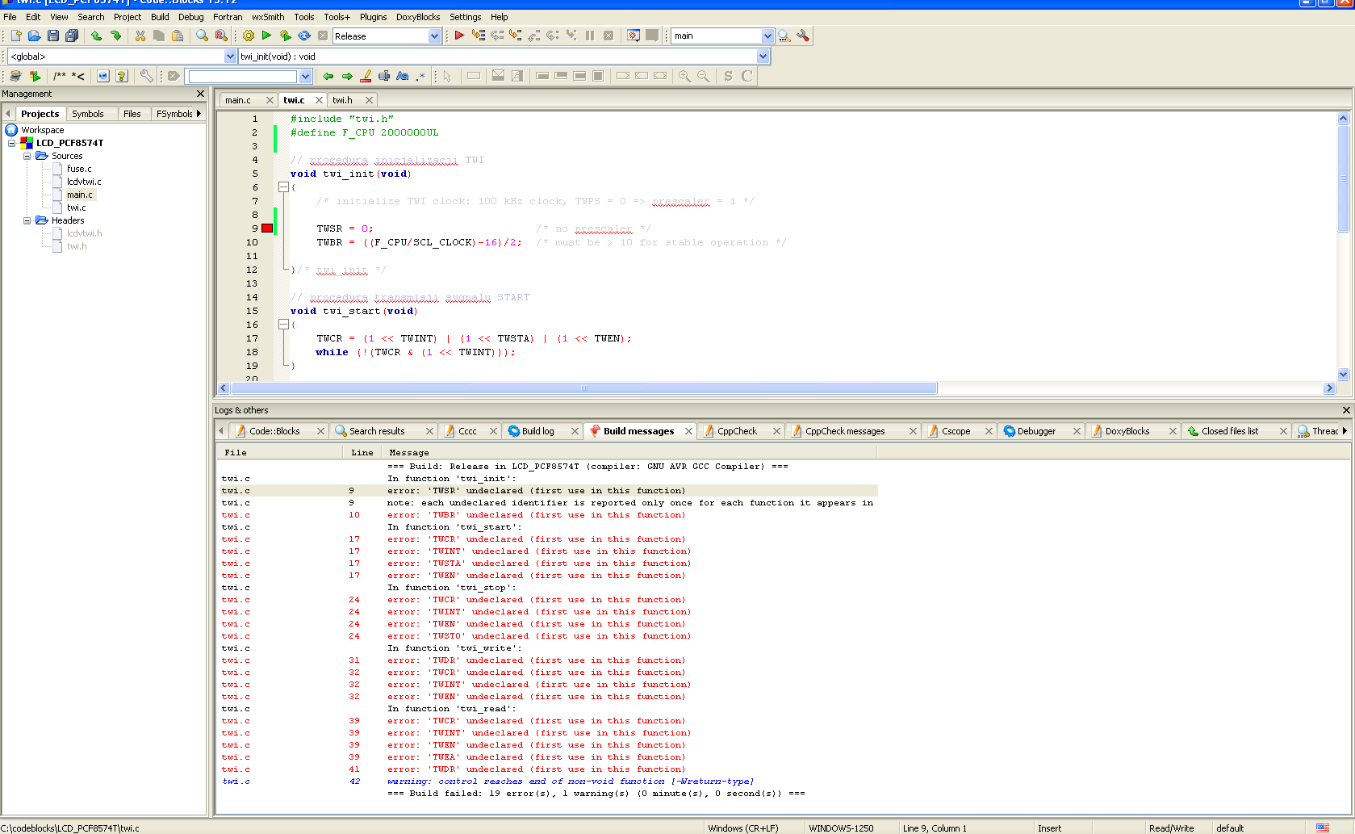Open lcdvtwi.c in the project tree

tap(84, 182)
